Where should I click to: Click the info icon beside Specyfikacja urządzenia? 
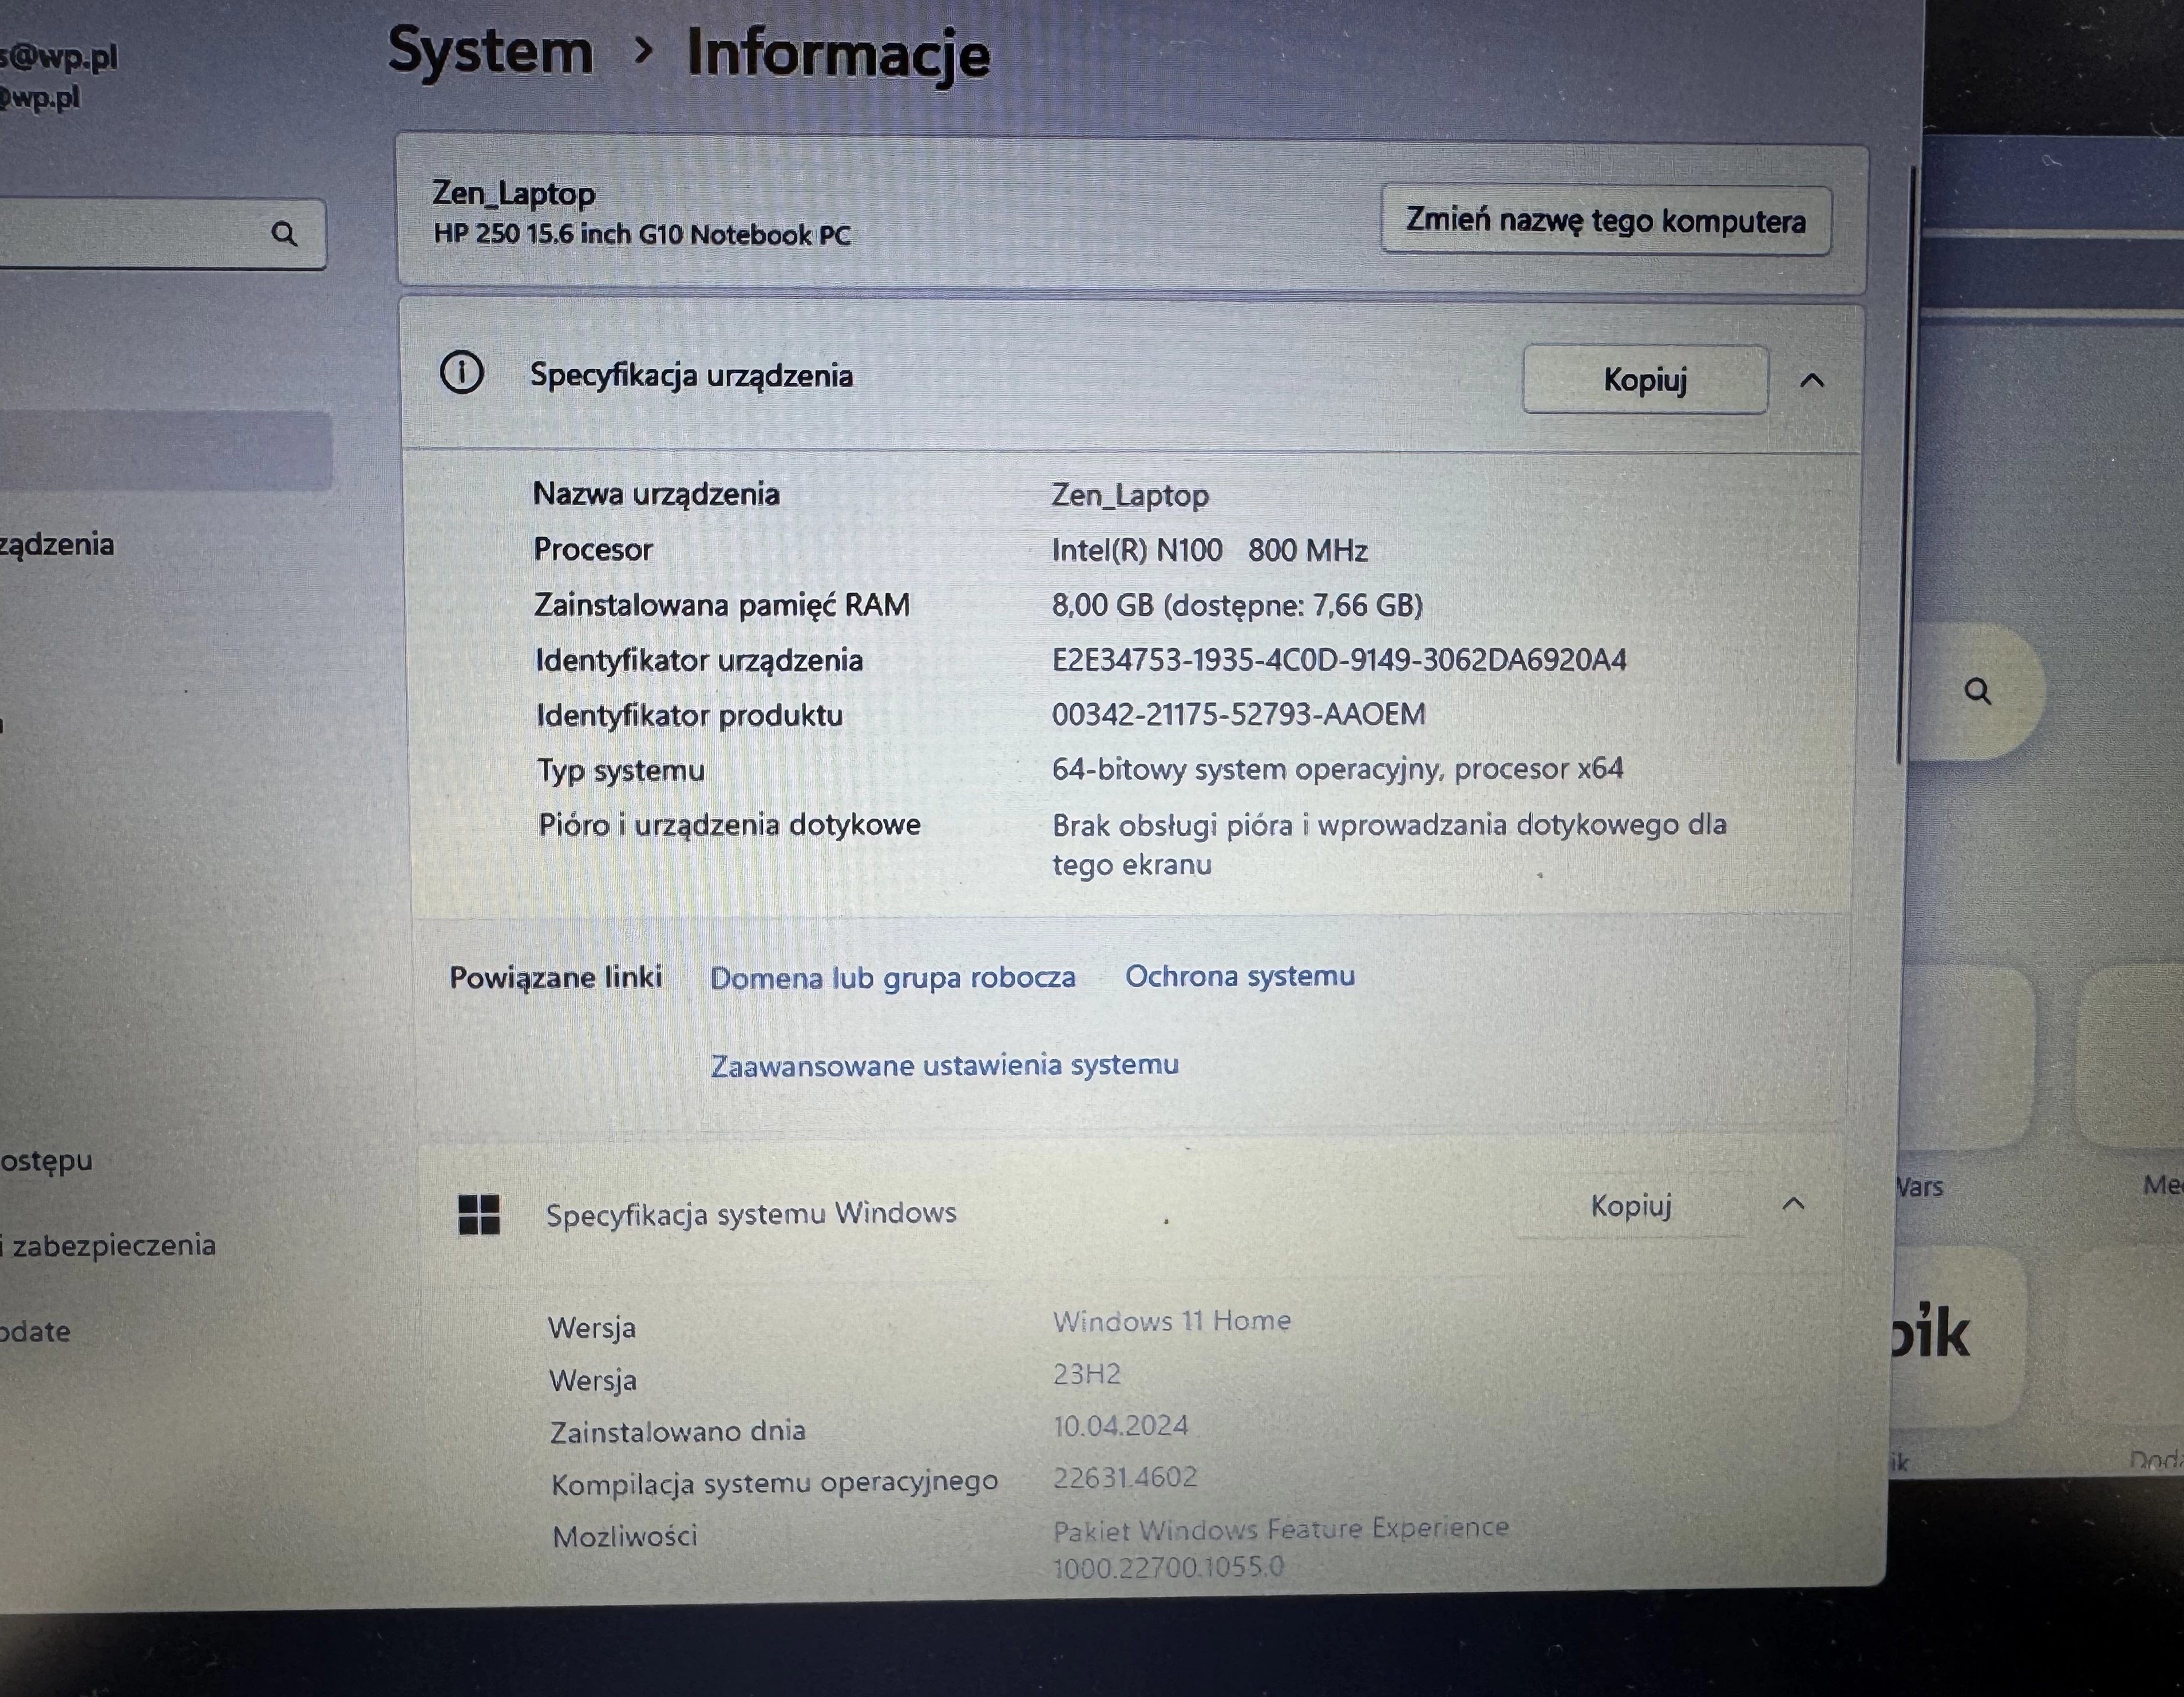pos(462,373)
